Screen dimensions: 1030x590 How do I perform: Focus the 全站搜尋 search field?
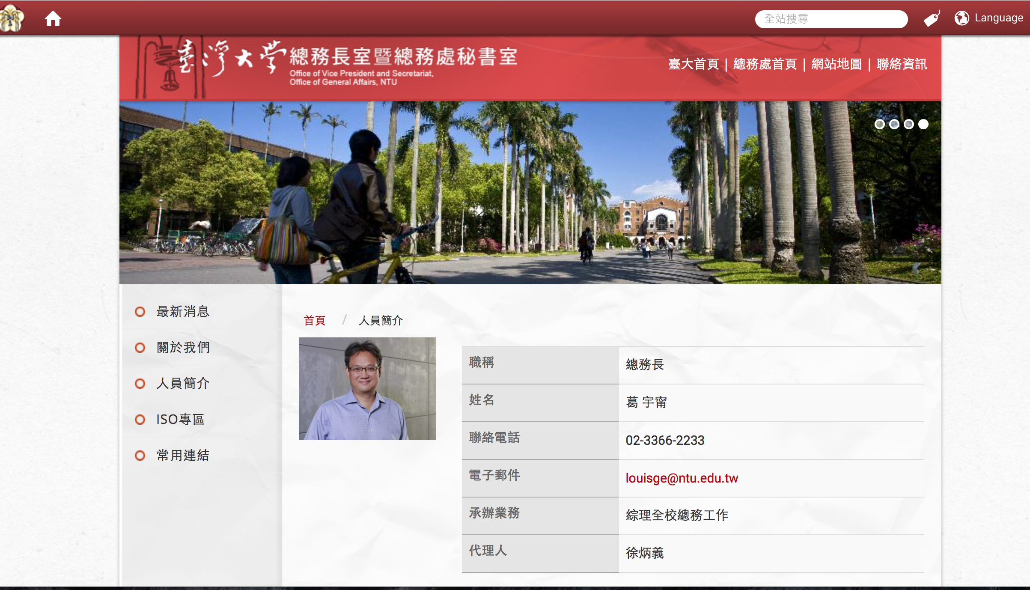[x=831, y=19]
